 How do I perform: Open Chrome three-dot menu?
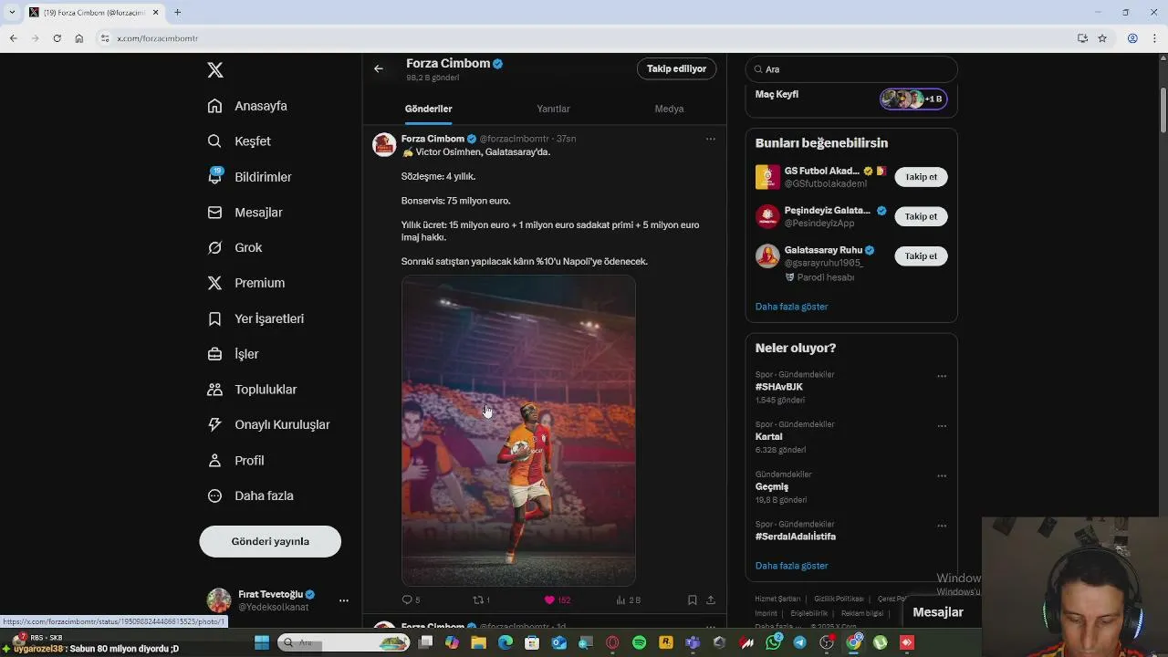[1155, 38]
